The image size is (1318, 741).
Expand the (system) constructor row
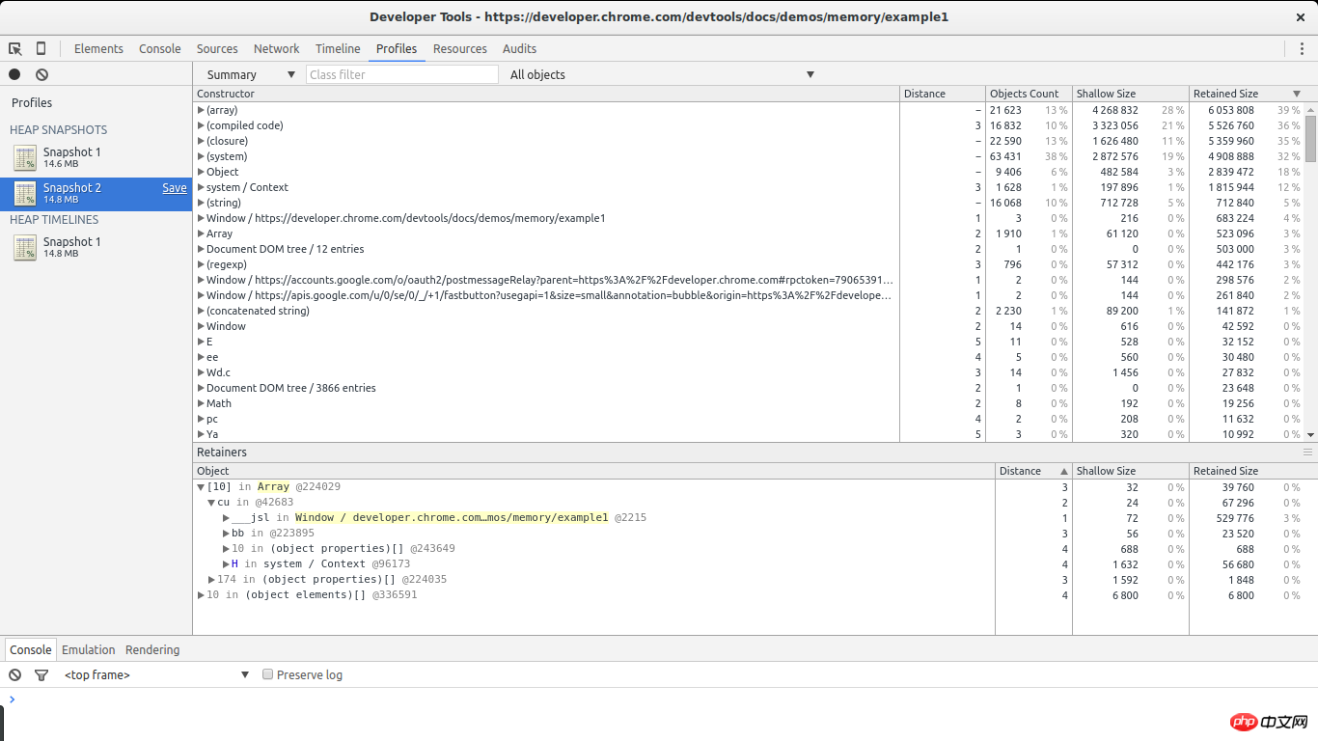pos(201,156)
